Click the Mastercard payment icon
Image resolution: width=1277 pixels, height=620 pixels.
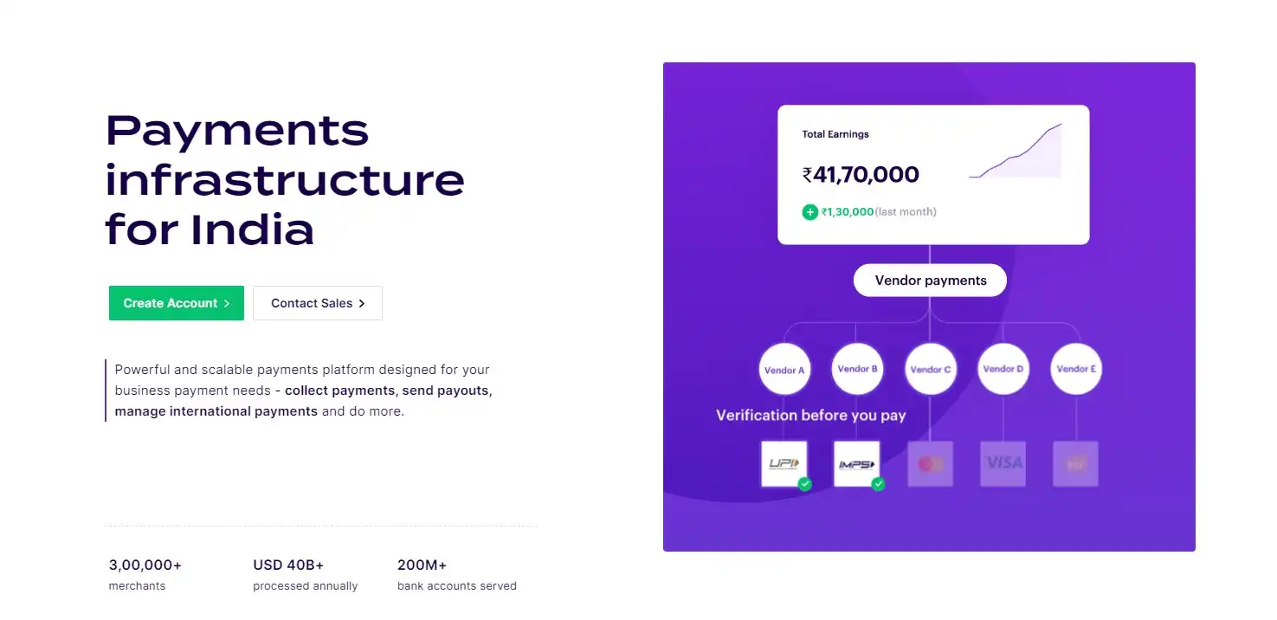(x=930, y=464)
